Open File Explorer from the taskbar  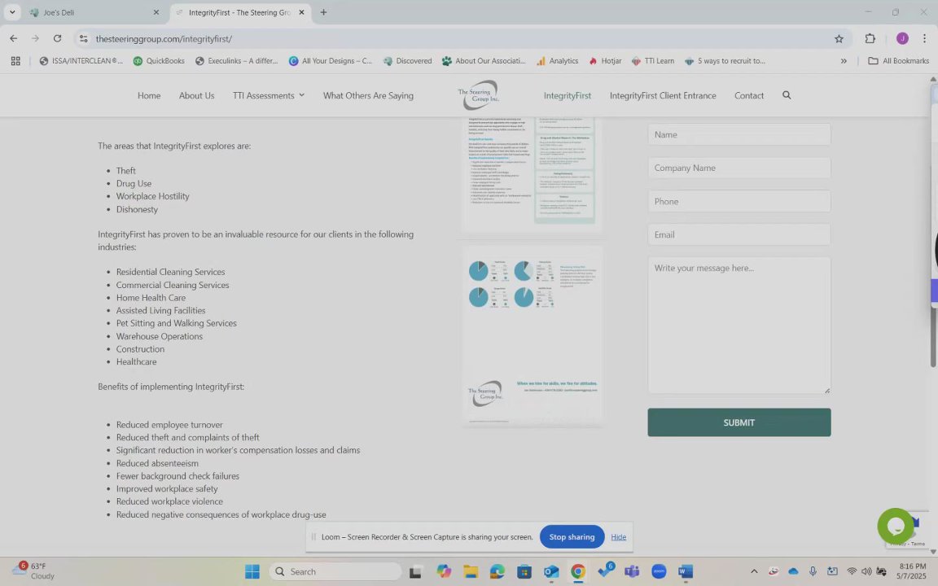(470, 571)
